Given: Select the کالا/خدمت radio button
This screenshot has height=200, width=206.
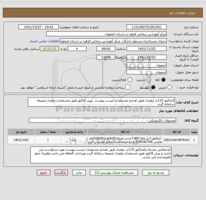Looking at the screenshot, I should tap(130, 80).
